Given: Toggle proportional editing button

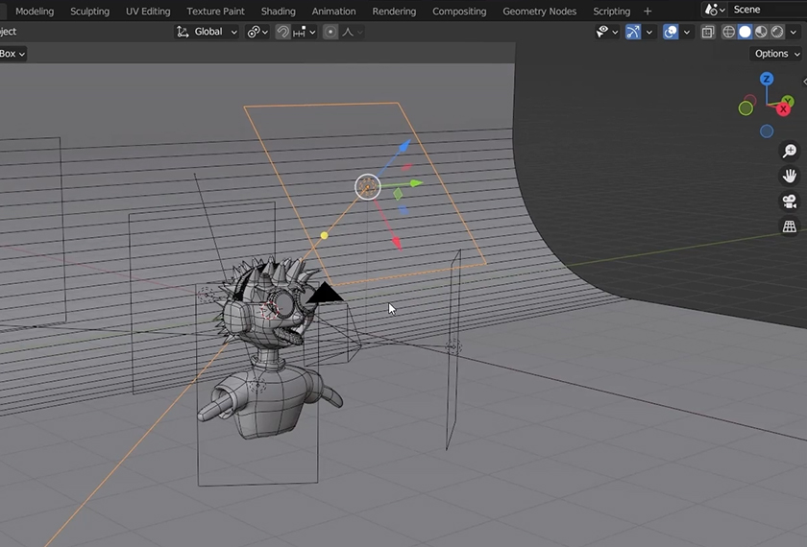Looking at the screenshot, I should click(x=330, y=32).
